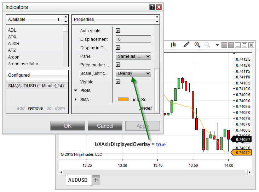
Task: Open the Panel dropdown
Action: pyautogui.click(x=133, y=56)
